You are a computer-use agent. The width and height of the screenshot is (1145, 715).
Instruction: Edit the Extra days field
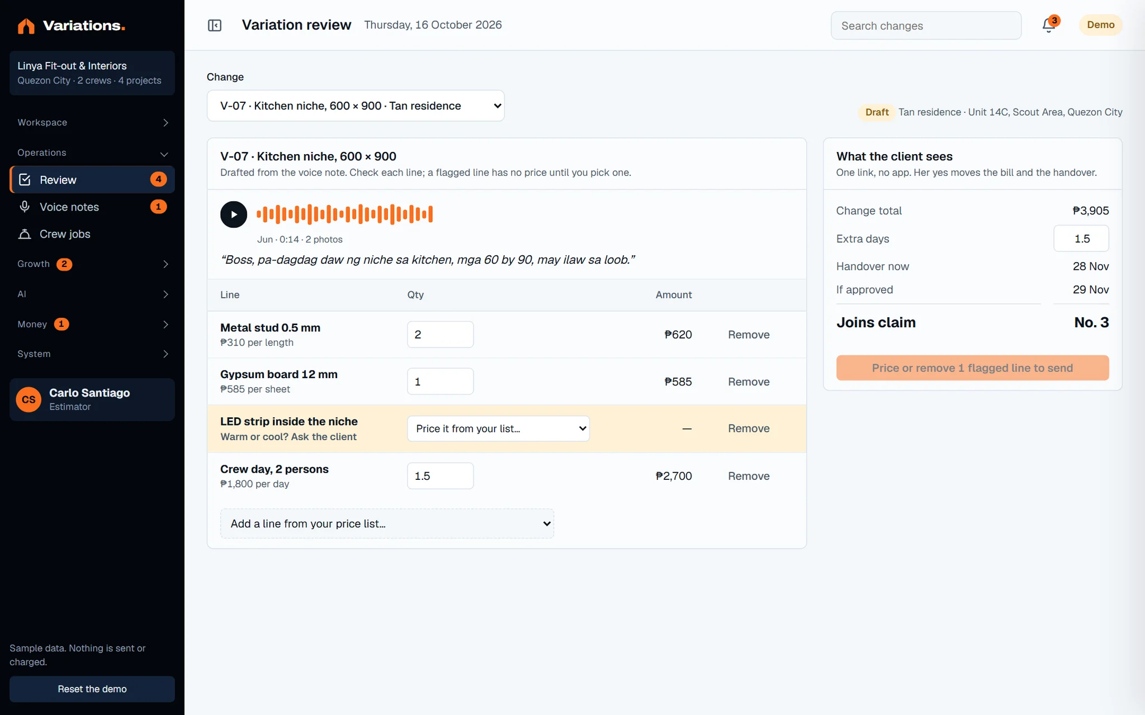pos(1081,239)
